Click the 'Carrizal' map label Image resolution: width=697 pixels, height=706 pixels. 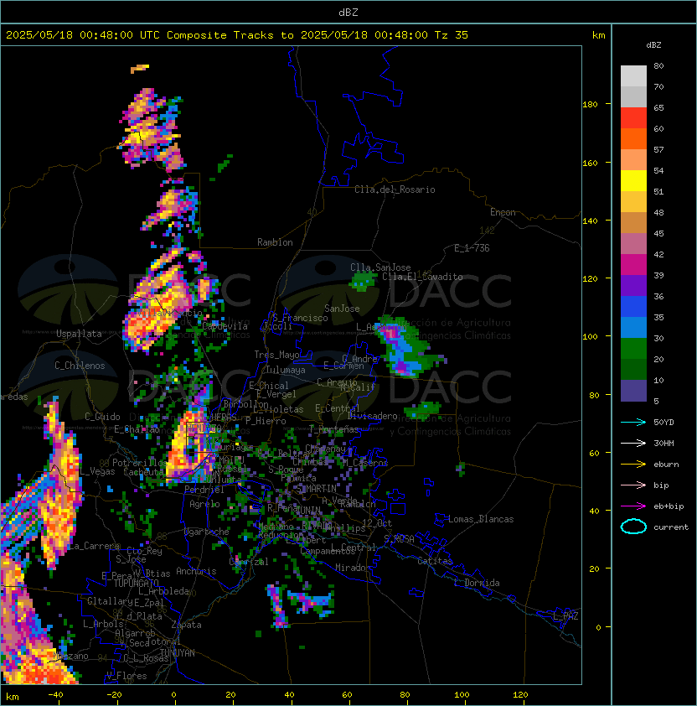pyautogui.click(x=249, y=562)
